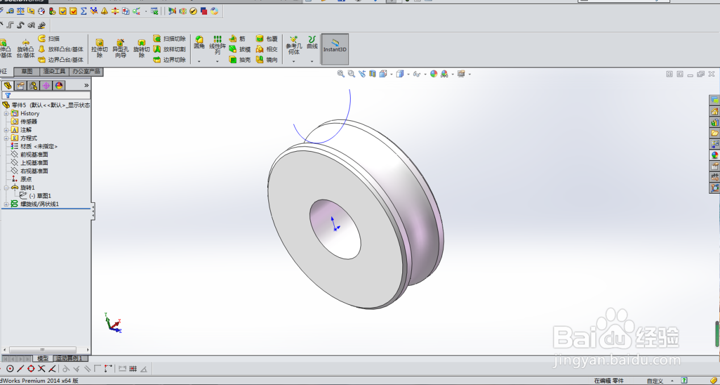Open the 编辑外观 colored ball picker
This screenshot has width=720, height=385.
(x=433, y=74)
